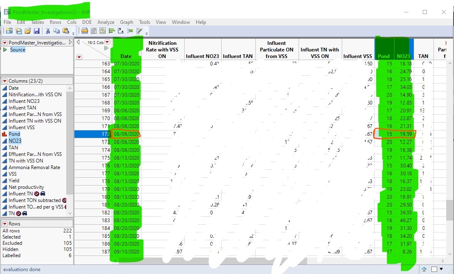Open the Columns panel red triangle menu
This screenshot has width=454, height=274.
pyautogui.click(x=5, y=81)
